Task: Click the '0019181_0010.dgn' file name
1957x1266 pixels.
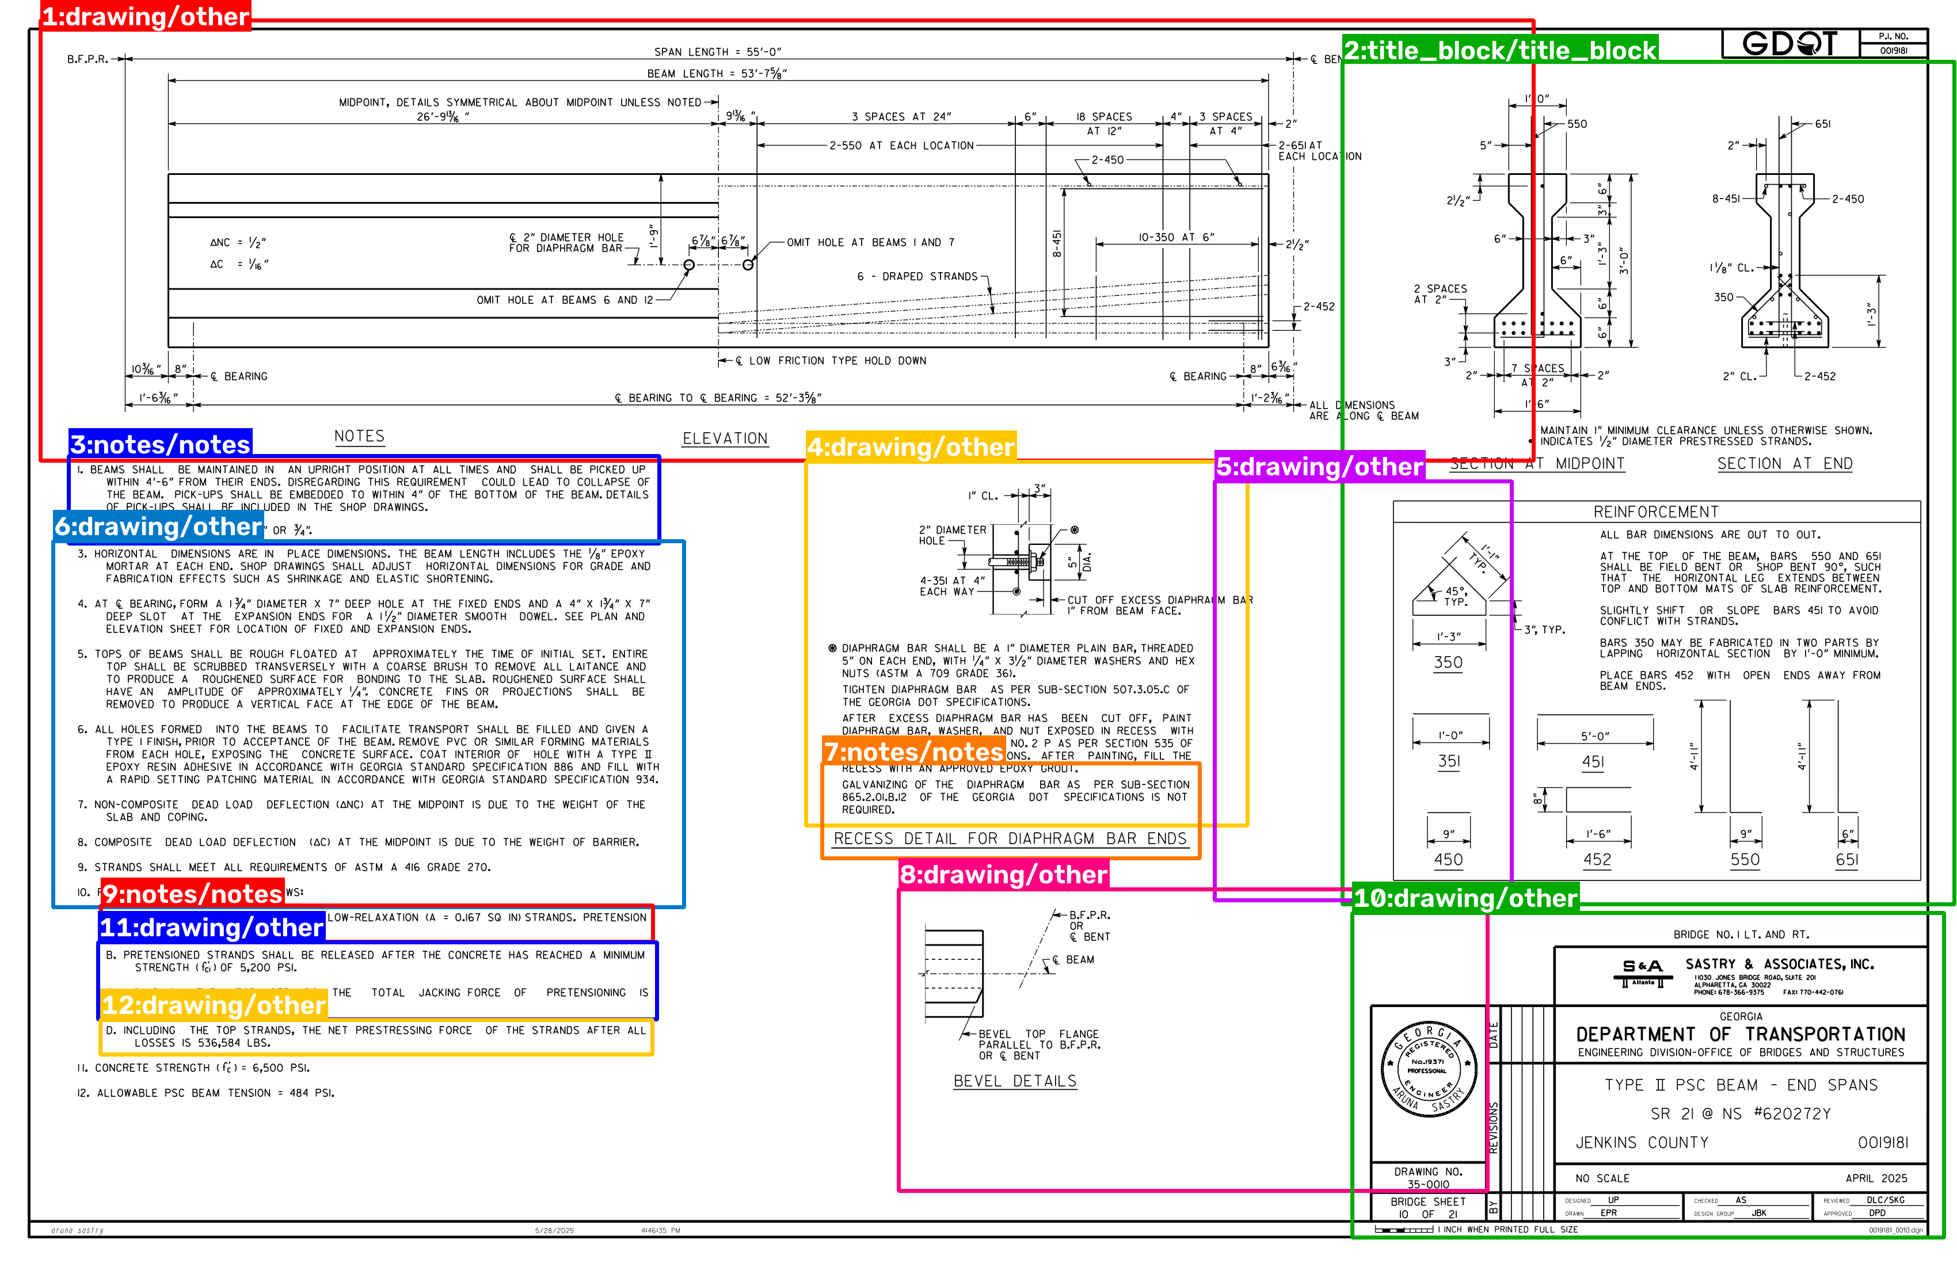Action: pyautogui.click(x=1896, y=1231)
